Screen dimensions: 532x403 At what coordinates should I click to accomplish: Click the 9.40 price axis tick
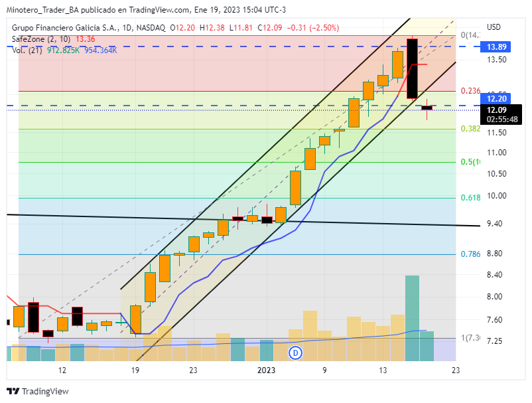(x=495, y=224)
